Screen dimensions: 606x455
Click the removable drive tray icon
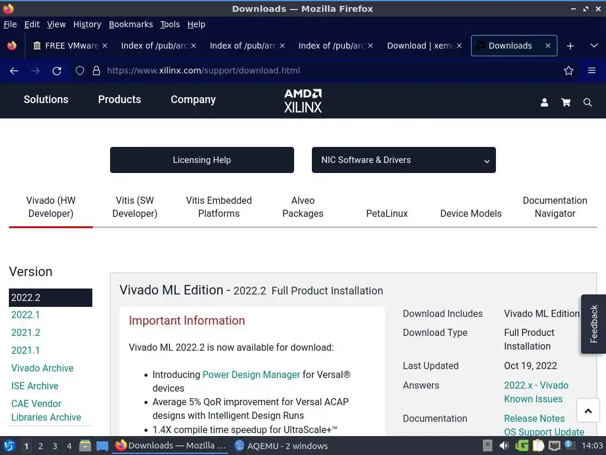click(x=488, y=446)
